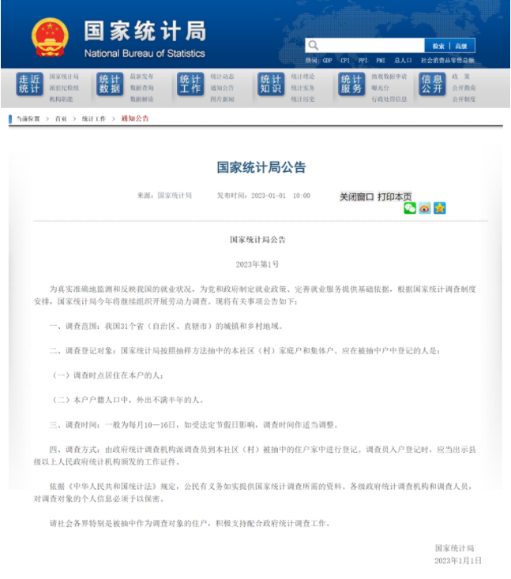This screenshot has height=579, width=511.
Task: Open the 信息公开 blue nav tile
Action: tap(432, 84)
